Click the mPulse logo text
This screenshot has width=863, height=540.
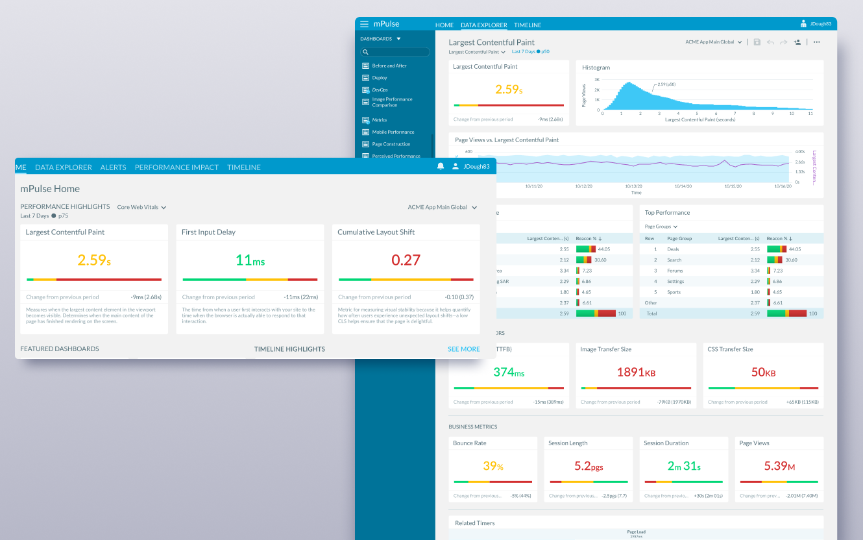tap(386, 24)
